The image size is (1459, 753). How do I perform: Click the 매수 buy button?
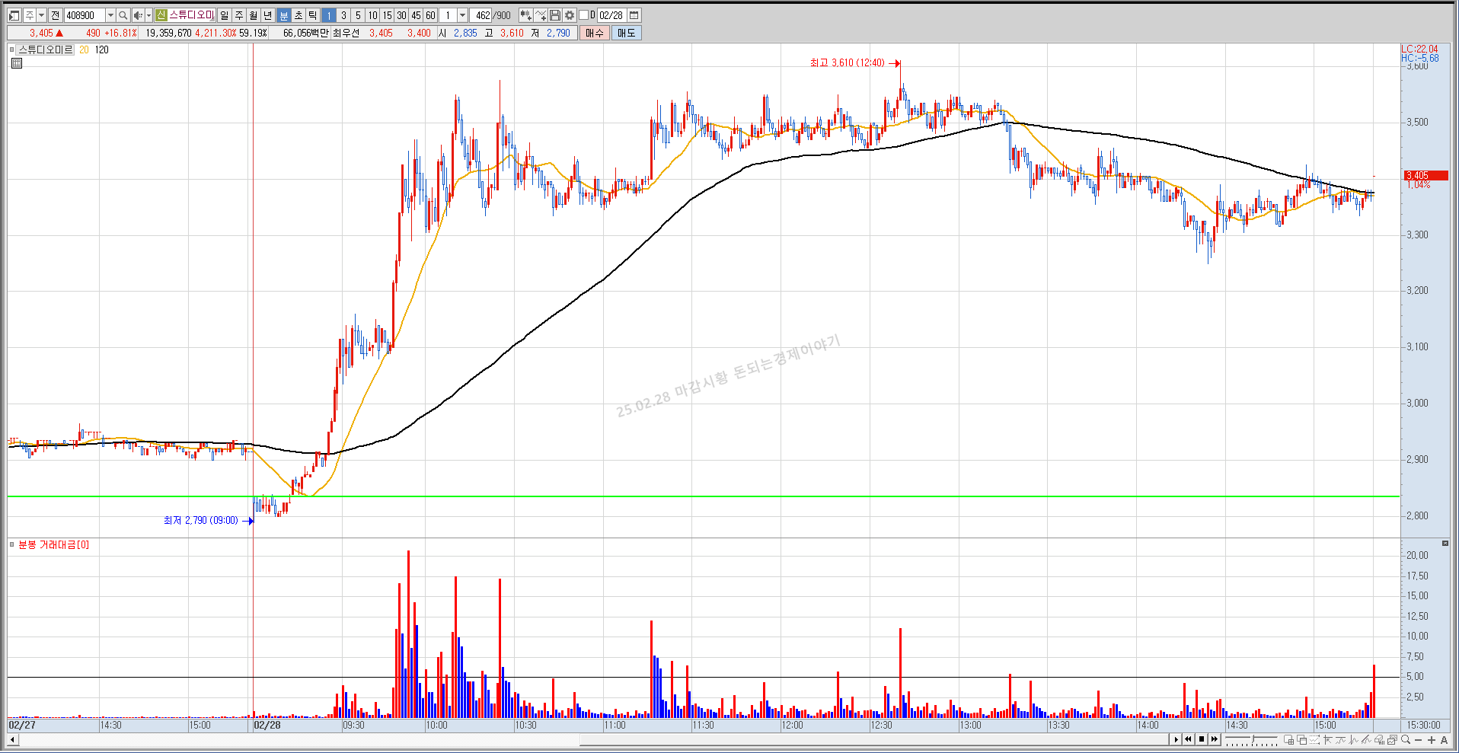(595, 33)
